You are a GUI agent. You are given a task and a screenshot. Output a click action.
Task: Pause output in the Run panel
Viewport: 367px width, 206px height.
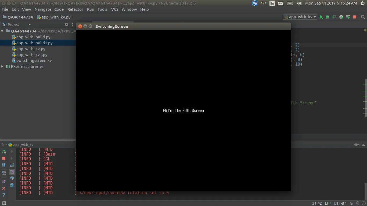click(x=4, y=165)
